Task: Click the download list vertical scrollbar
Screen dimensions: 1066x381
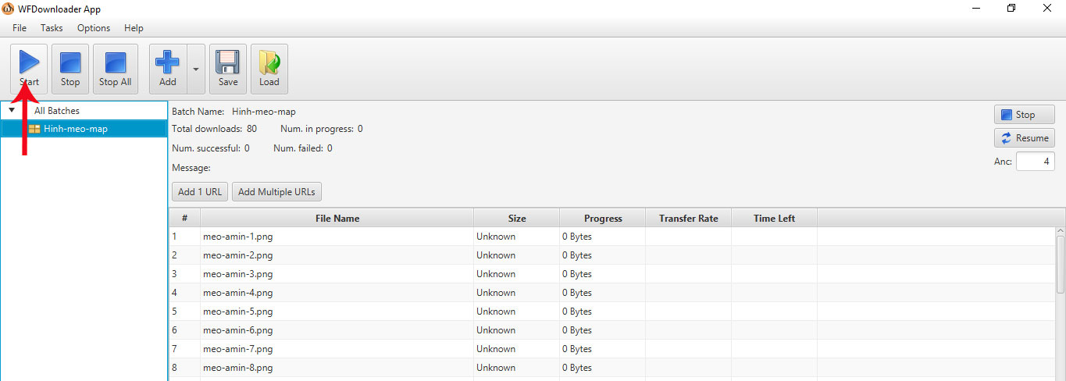Action: (x=1060, y=265)
